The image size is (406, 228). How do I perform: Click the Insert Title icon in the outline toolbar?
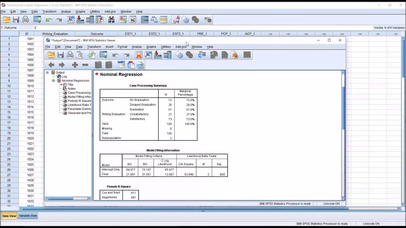click(x=131, y=65)
